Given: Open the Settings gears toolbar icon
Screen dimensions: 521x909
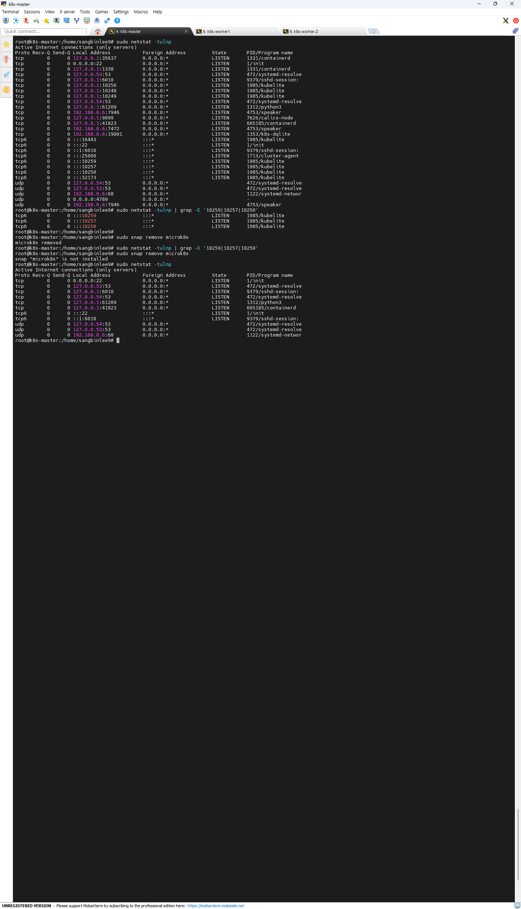Looking at the screenshot, I should (x=107, y=21).
